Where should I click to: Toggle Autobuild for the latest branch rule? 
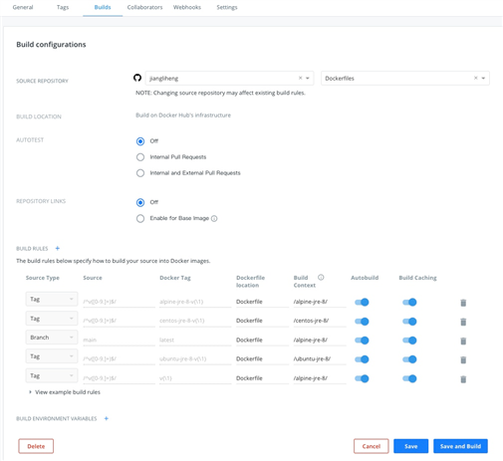tap(362, 341)
